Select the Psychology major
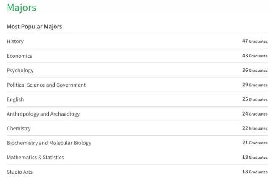Viewport: 271px width, 178px height. coord(20,71)
